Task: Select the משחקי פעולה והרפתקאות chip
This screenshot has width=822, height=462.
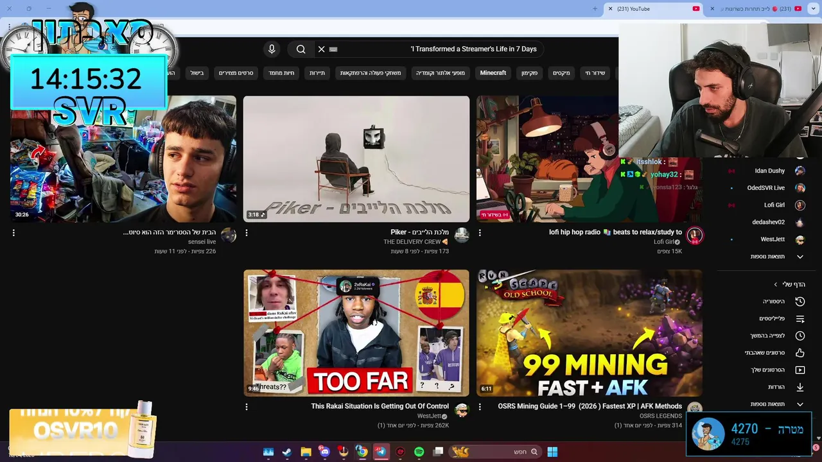Action: click(x=371, y=73)
